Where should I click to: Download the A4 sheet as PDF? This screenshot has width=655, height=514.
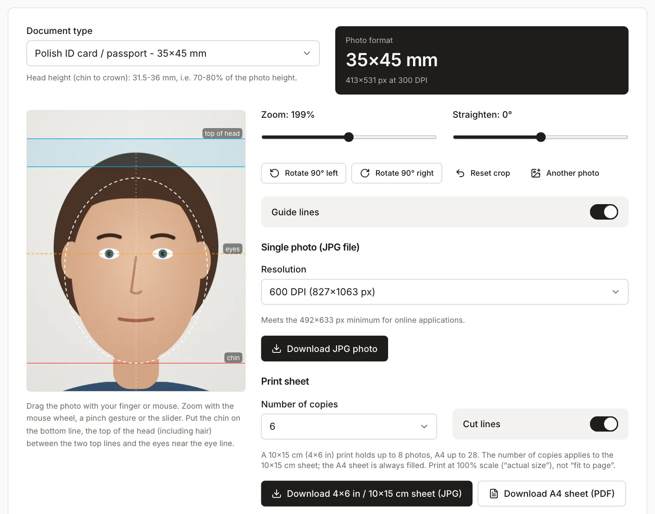point(552,493)
